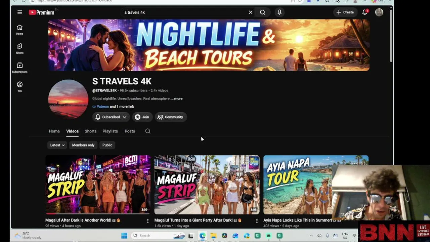Open Subscriptions in the sidebar

pyautogui.click(x=20, y=68)
